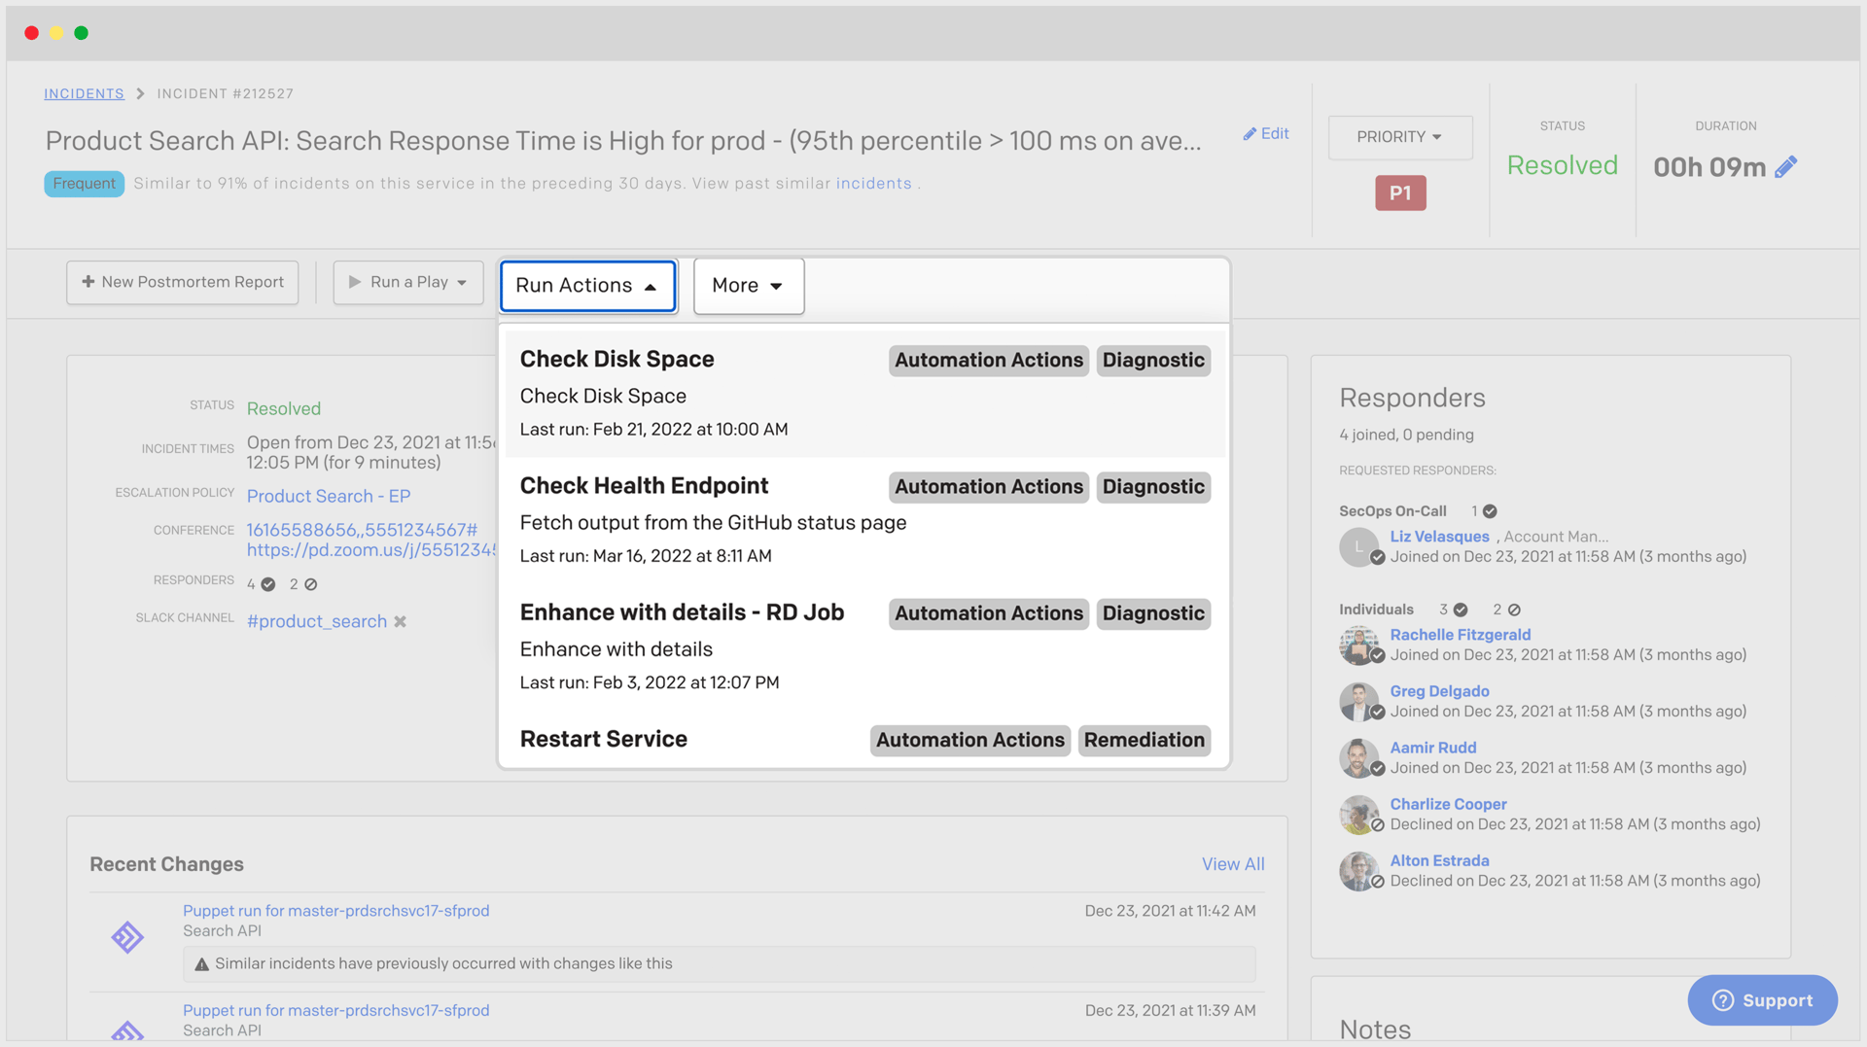Edit the incident title using the pencil icon
The image size is (1867, 1047).
coord(1265,133)
